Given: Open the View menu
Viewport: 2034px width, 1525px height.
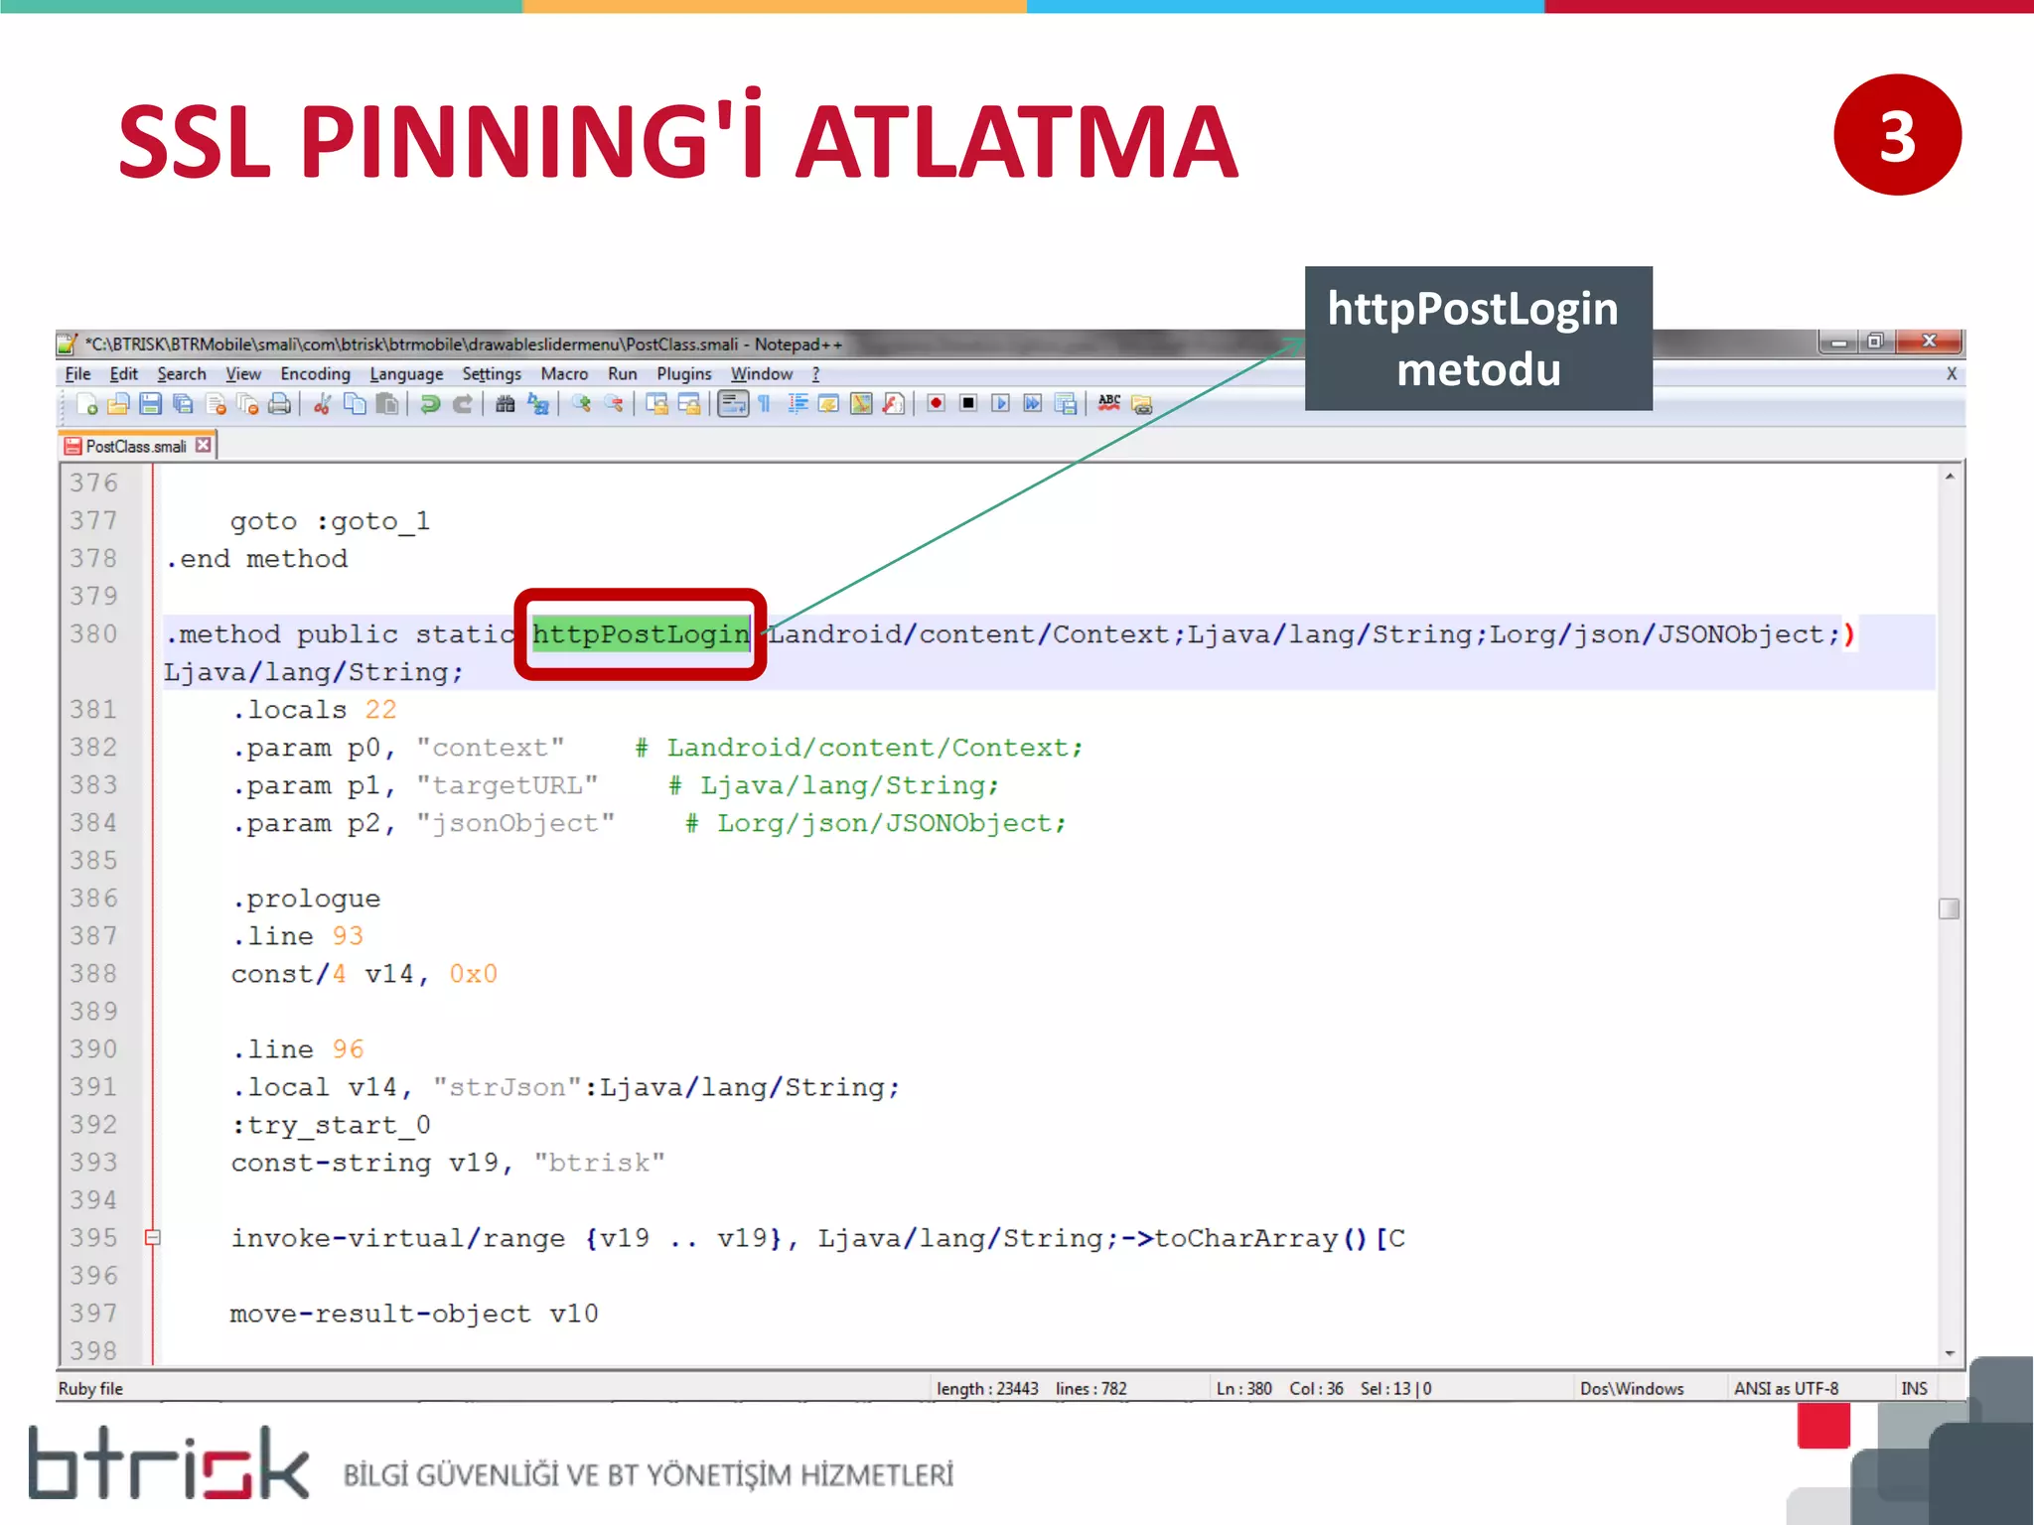Looking at the screenshot, I should (x=243, y=374).
